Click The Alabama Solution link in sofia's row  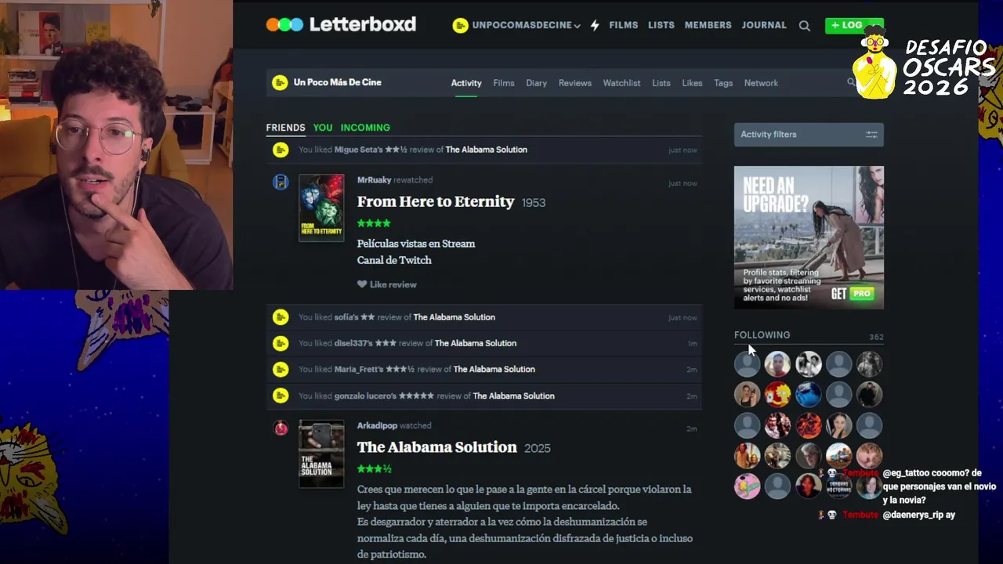pyautogui.click(x=454, y=317)
